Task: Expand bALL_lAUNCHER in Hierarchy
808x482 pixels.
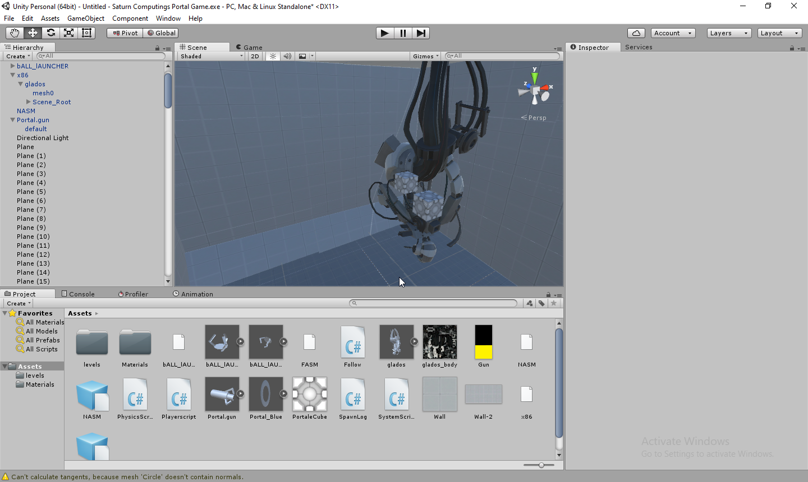Action: 12,66
